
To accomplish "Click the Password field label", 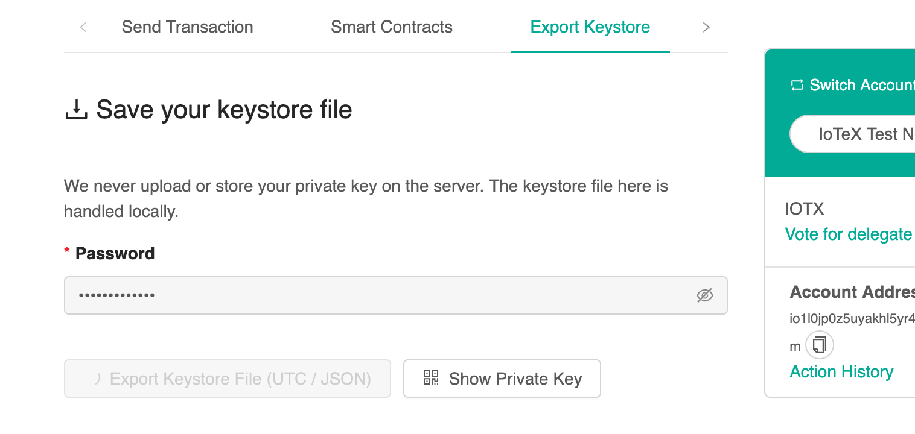I will click(x=115, y=253).
